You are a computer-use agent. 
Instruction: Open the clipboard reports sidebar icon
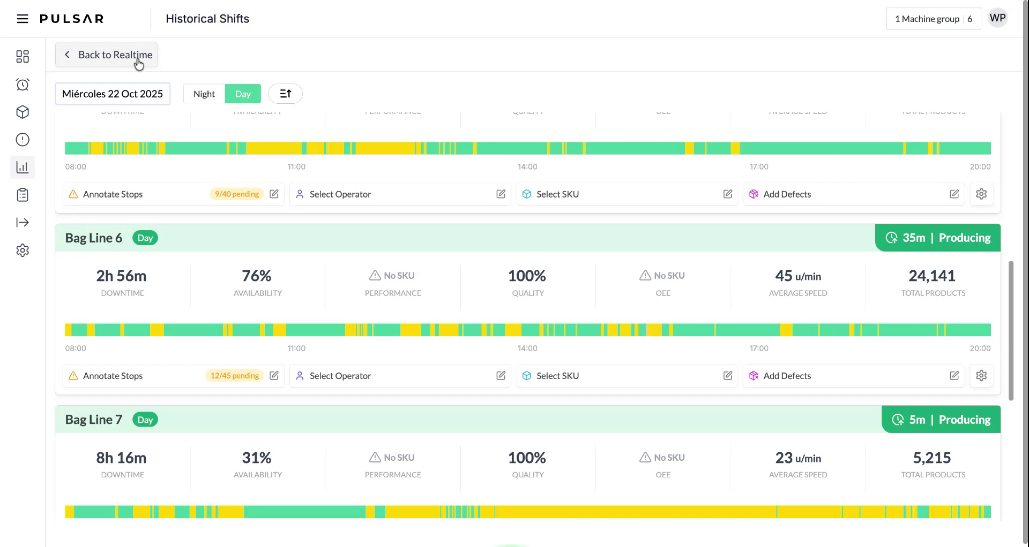[x=23, y=195]
